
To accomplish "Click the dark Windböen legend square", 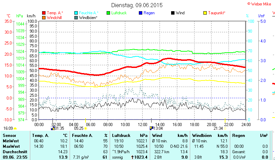I will (76, 17).
